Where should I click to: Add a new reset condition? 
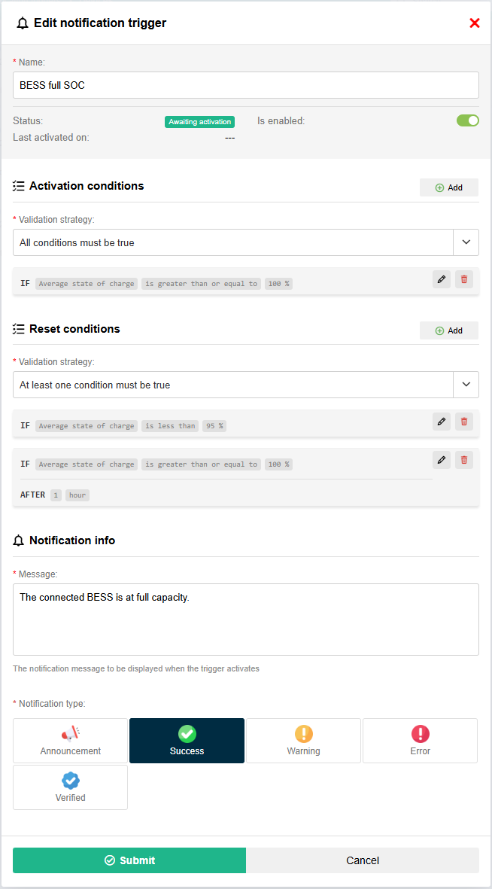pyautogui.click(x=449, y=330)
